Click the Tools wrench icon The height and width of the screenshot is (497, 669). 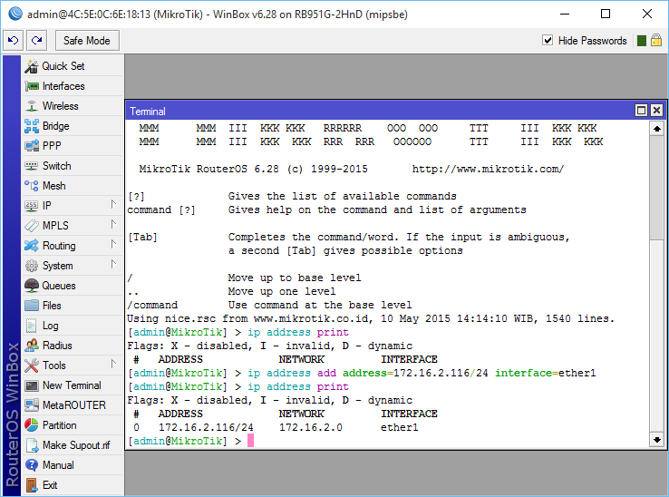pyautogui.click(x=32, y=365)
